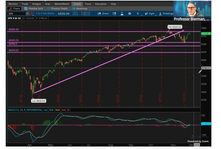The image size is (221, 149).
Task: Click the SPX symbol input field
Action: click(16, 14)
